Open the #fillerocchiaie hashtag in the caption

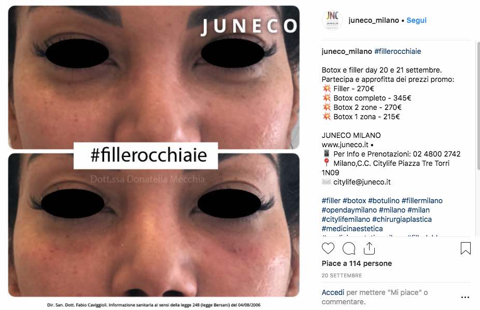398,51
